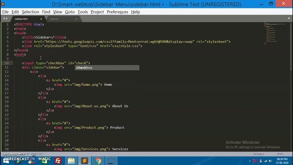Open the Preferences menu

117,12
